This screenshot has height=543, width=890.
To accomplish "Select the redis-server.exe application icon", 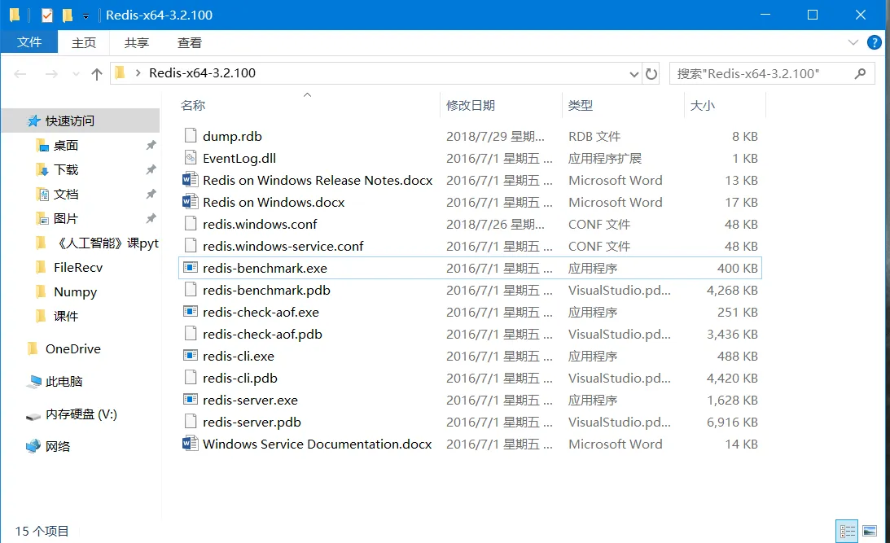I will [191, 400].
